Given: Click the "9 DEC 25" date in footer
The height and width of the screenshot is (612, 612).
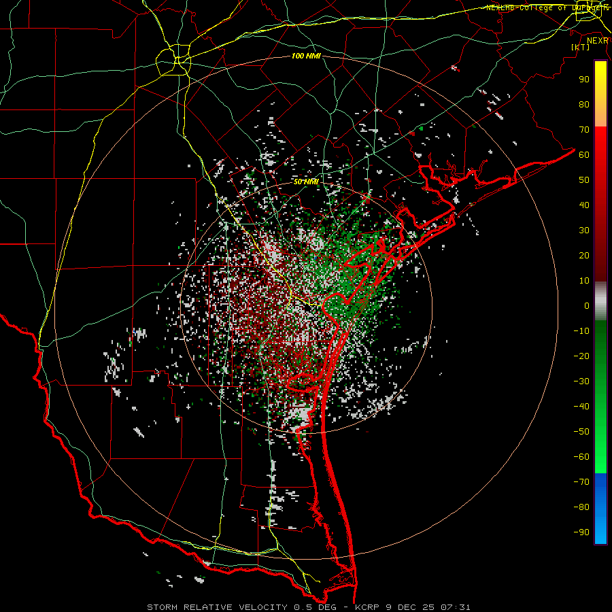Looking at the screenshot, I should tap(410, 607).
